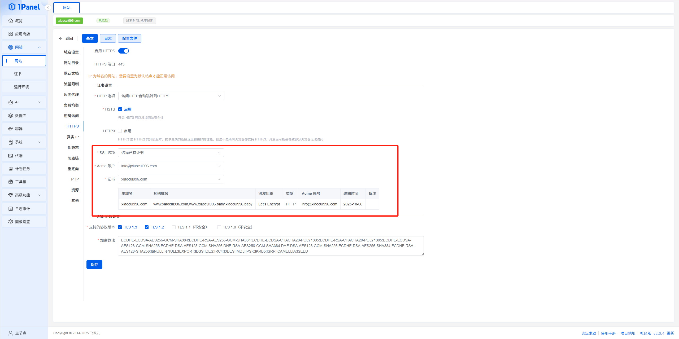Expand the Acme 账户 dropdown
Screen dimensions: 679x339
point(171,166)
